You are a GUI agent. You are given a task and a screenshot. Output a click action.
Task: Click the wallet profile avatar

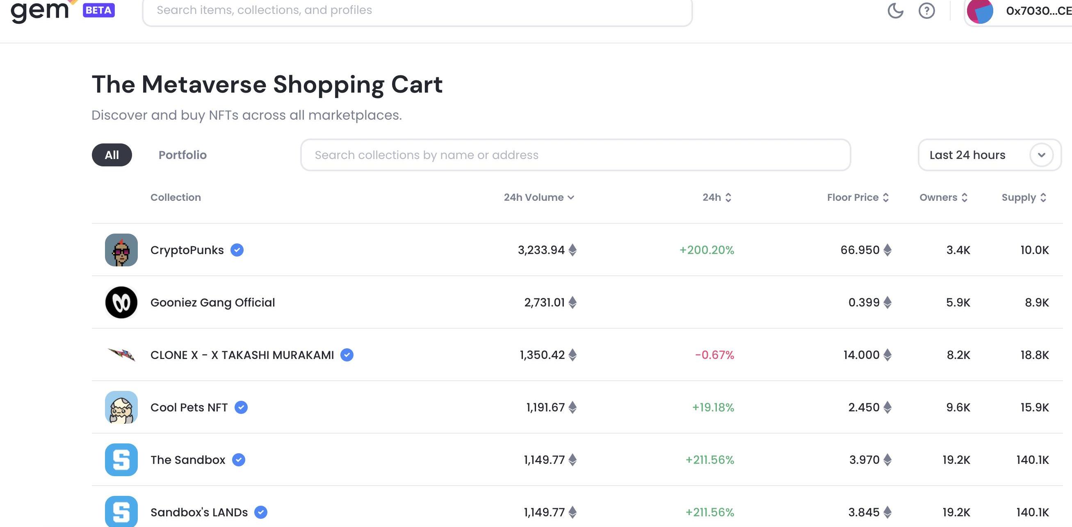980,11
